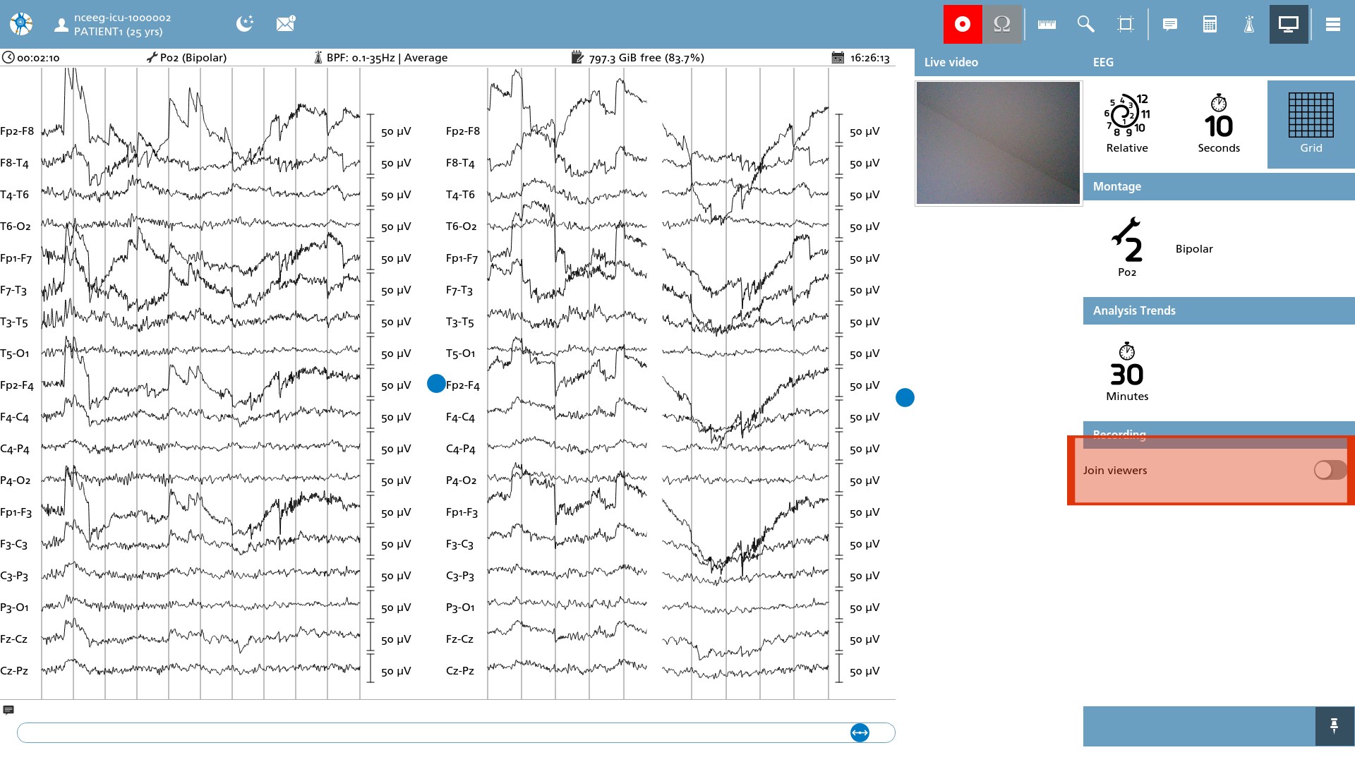Open the mail envelope notifications
The width and height of the screenshot is (1355, 762).
point(285,24)
